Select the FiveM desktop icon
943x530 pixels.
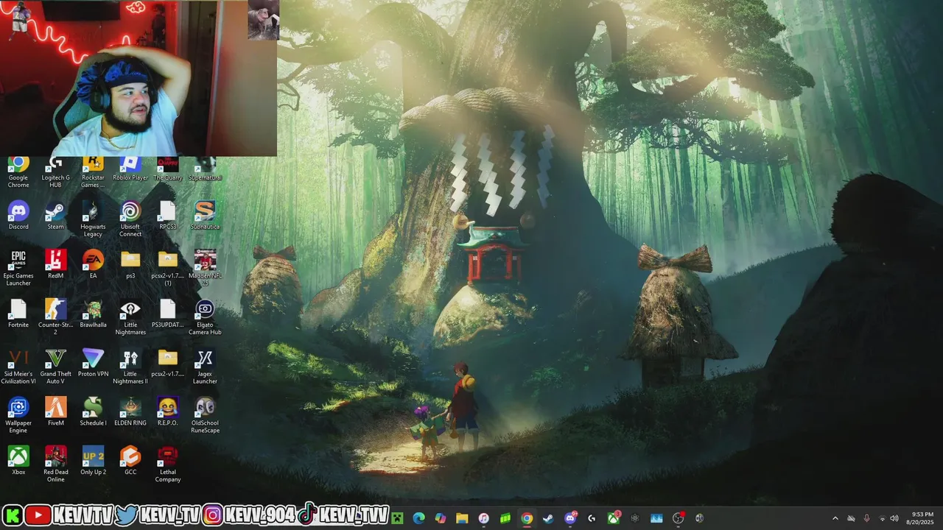[x=55, y=411]
